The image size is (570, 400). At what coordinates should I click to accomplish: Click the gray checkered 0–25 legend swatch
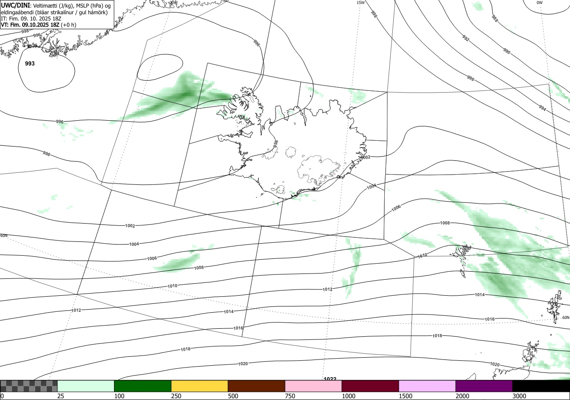pyautogui.click(x=29, y=386)
